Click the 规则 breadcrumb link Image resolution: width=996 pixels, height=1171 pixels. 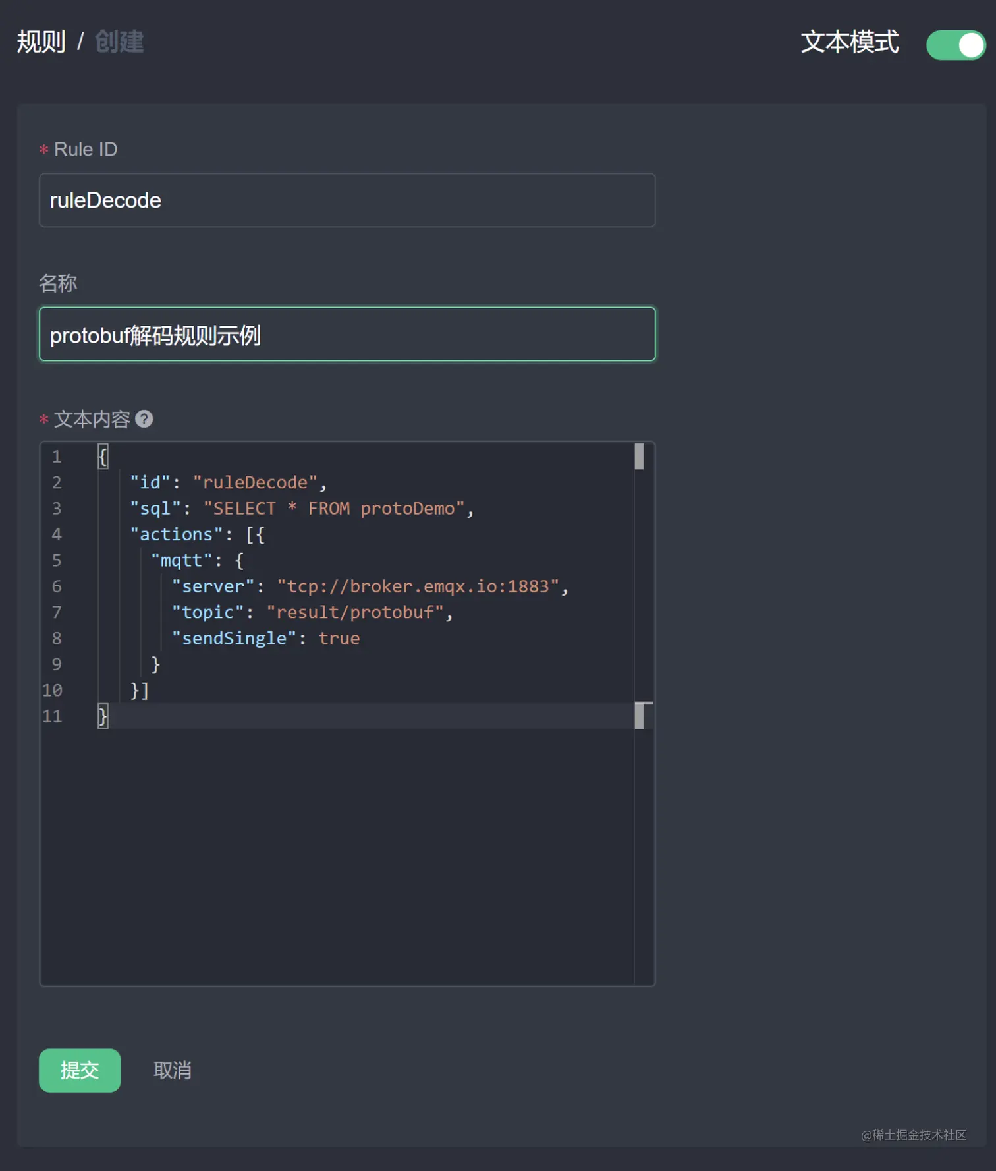click(41, 42)
